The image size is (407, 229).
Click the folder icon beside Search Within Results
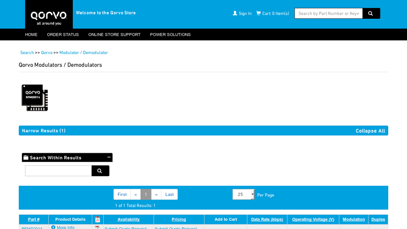pos(26,158)
